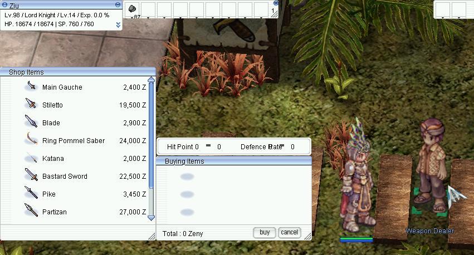Click the Ring Pommel Saber name
The image size is (474, 255).
[x=74, y=141]
